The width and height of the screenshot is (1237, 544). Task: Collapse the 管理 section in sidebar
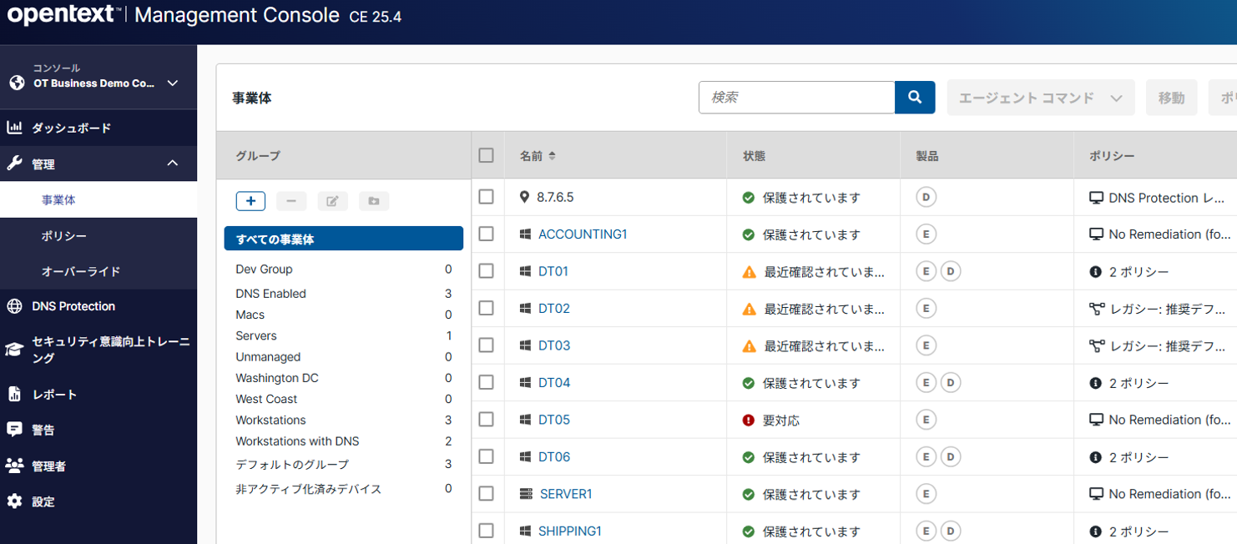(172, 164)
